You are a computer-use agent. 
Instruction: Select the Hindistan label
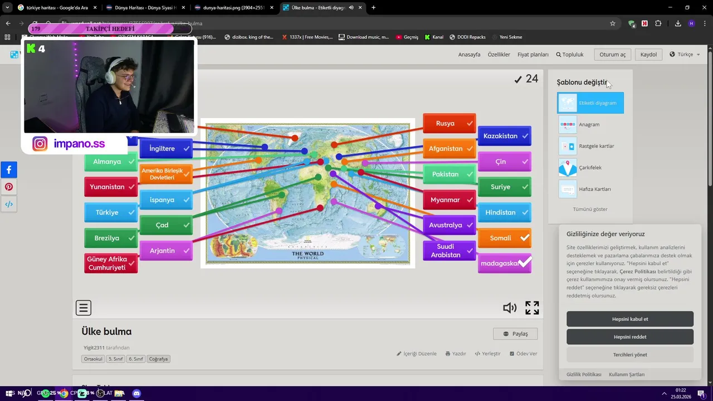tap(504, 212)
